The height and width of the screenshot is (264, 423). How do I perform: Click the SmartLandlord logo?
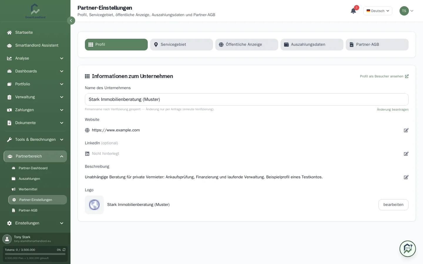[x=35, y=11]
